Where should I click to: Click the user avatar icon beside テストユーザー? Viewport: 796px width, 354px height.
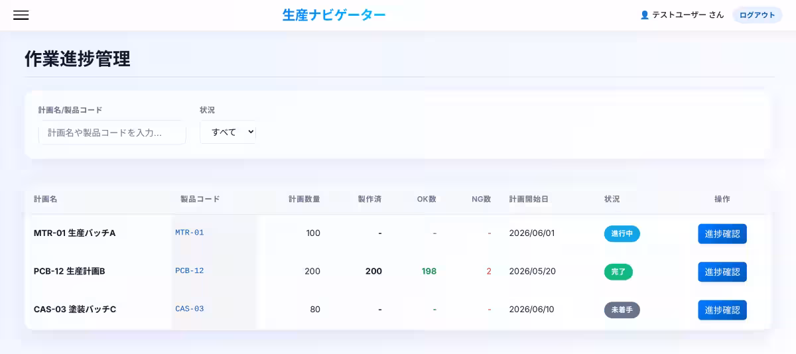point(644,15)
